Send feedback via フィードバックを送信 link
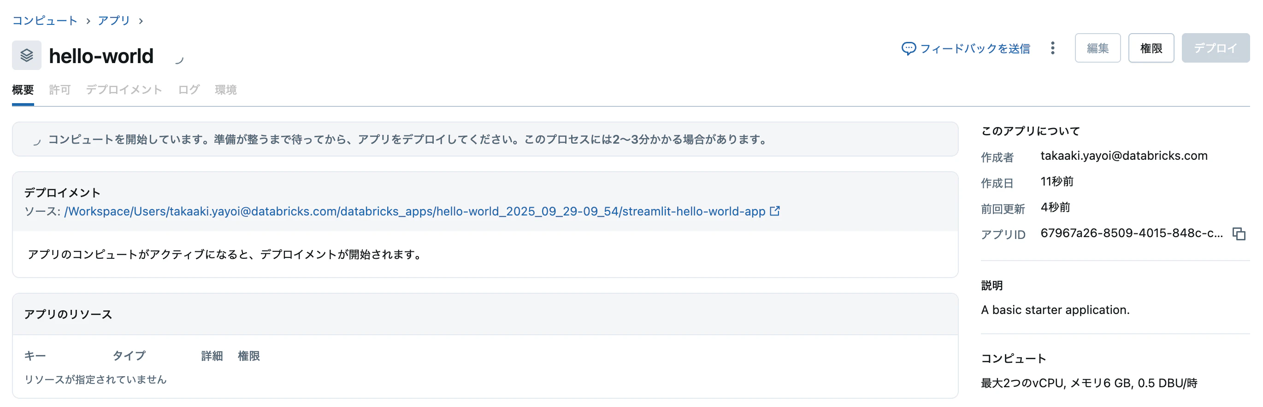The height and width of the screenshot is (407, 1263). click(x=975, y=48)
